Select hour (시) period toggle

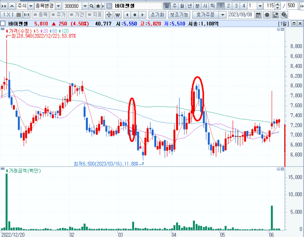205,6
